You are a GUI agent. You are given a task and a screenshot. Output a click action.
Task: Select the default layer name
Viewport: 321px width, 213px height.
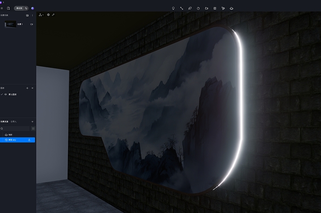coord(13,94)
